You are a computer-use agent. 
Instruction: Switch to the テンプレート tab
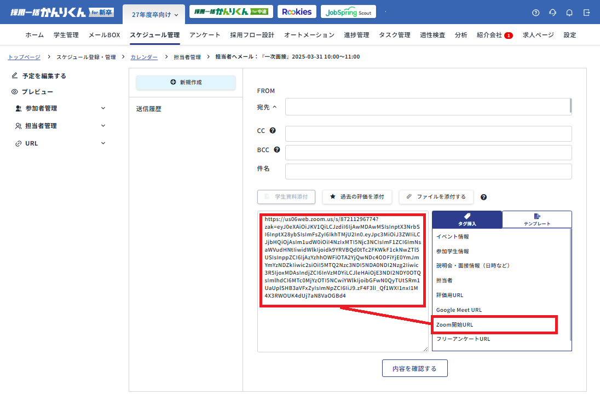(536, 219)
